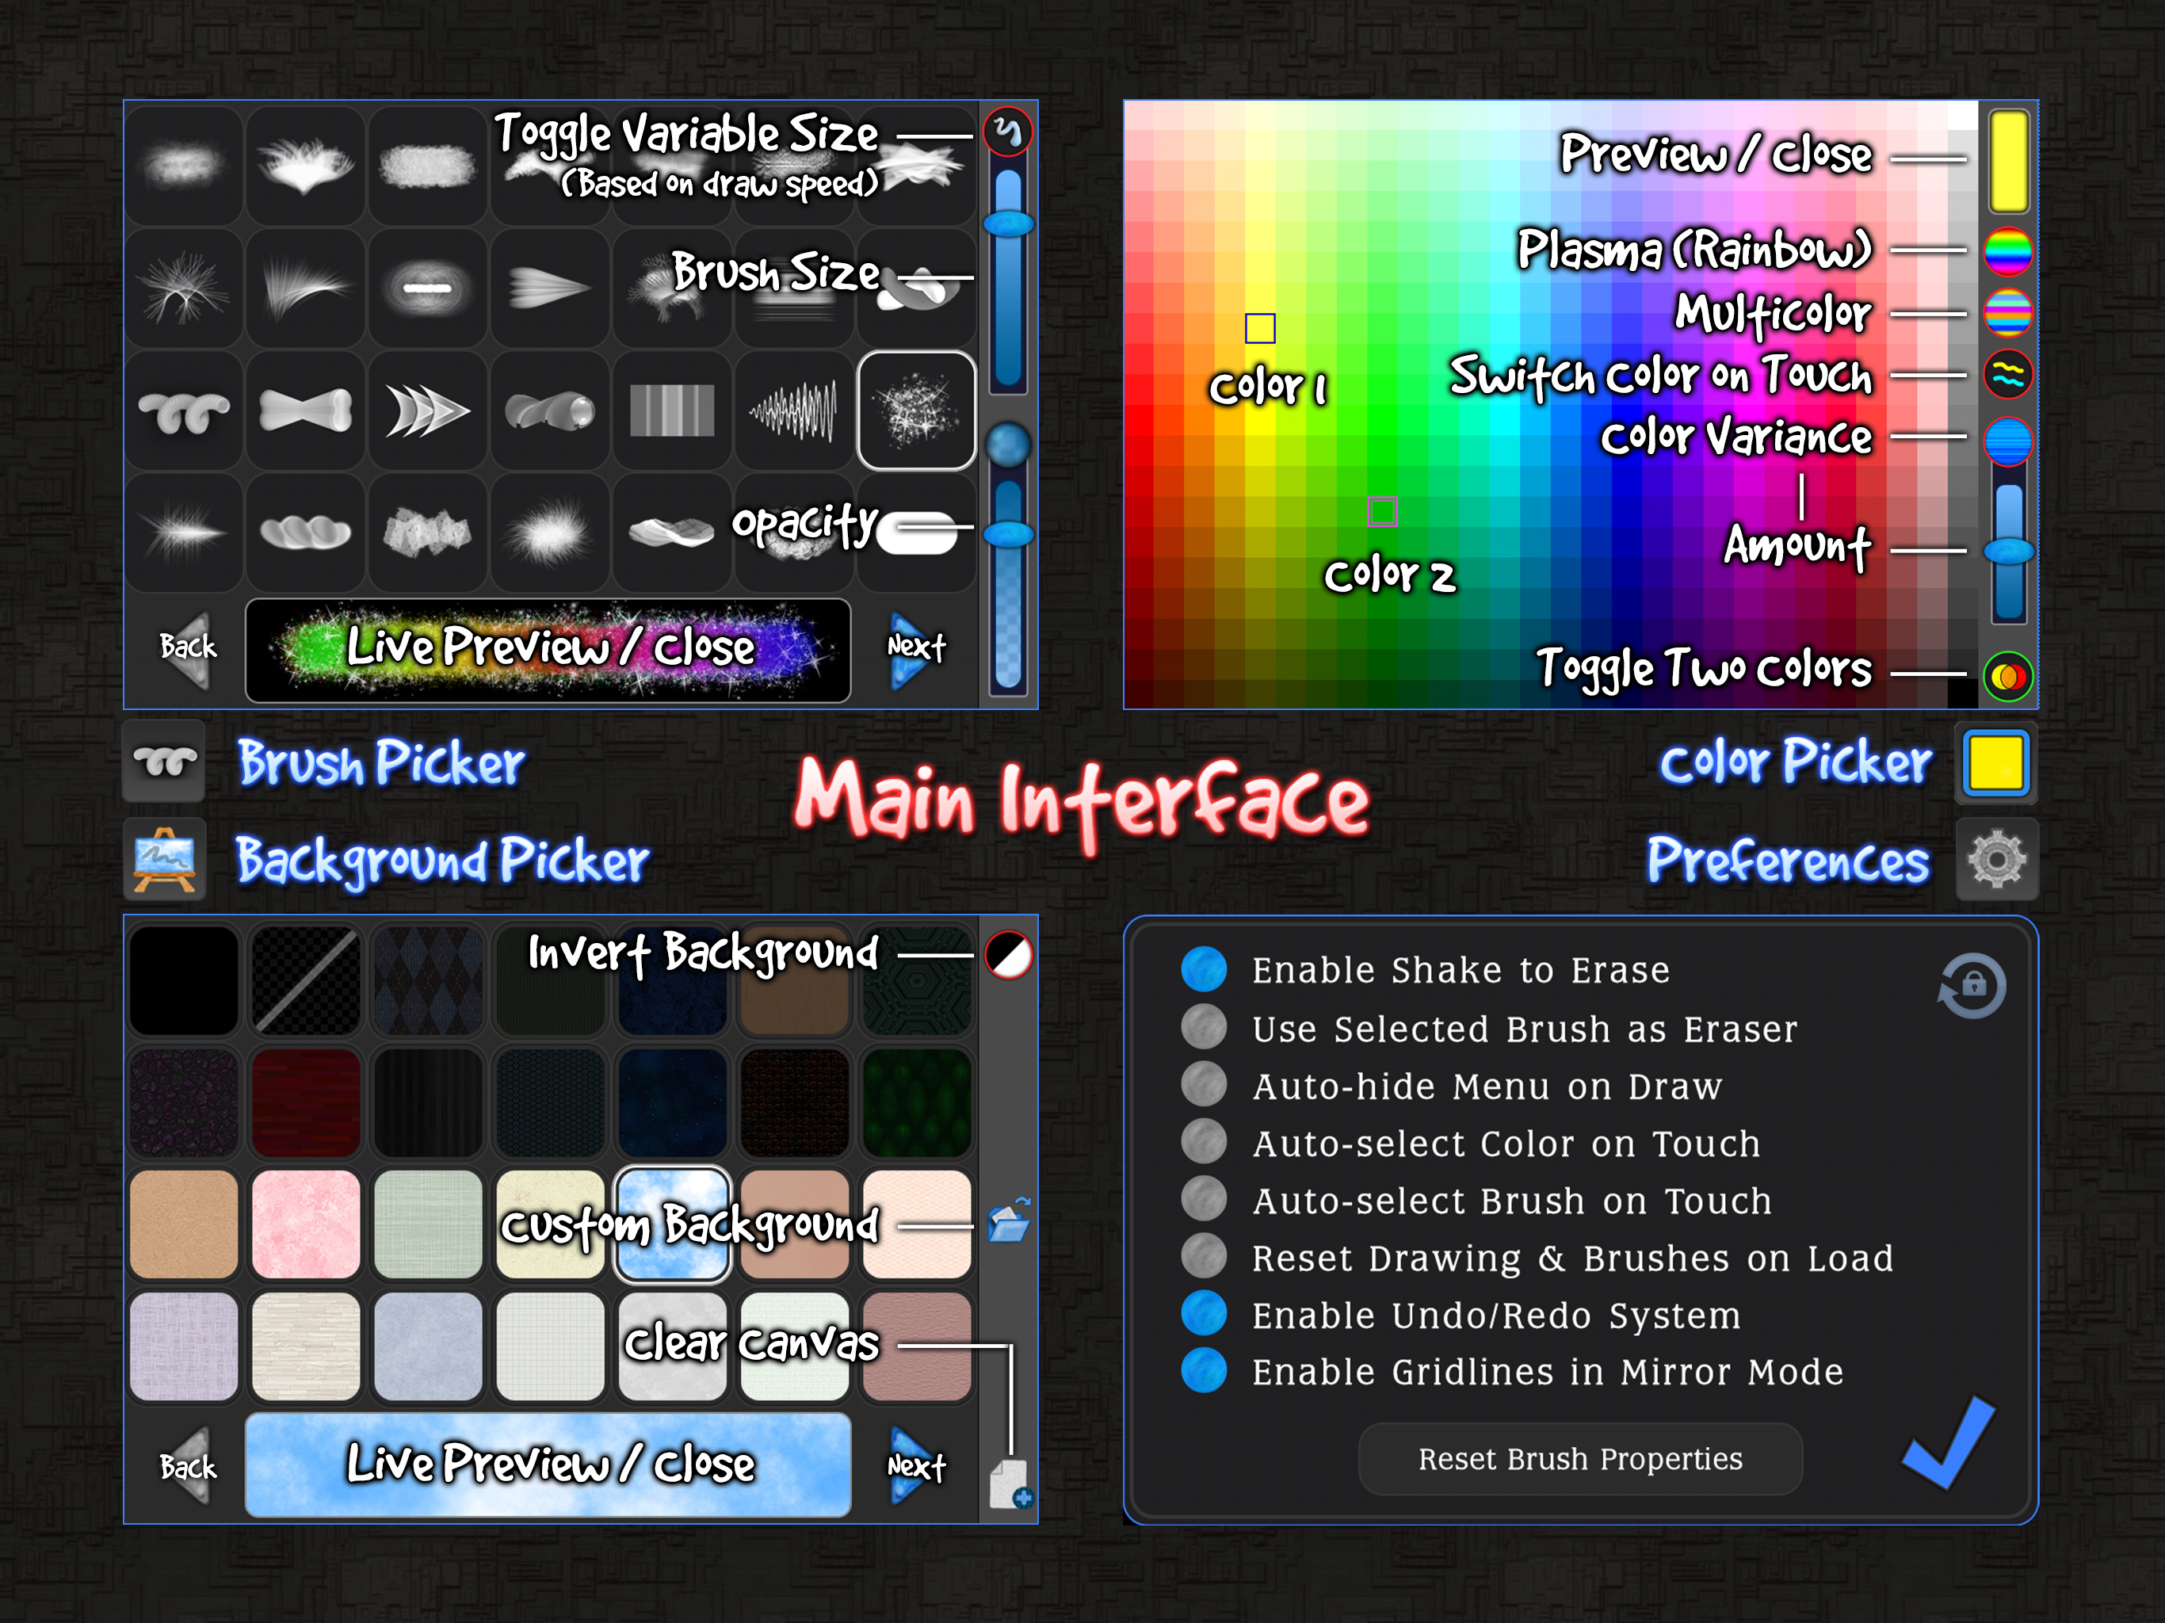Viewport: 2165px width, 1623px height.
Task: Toggle variable brush size spiral icon
Action: [1007, 132]
